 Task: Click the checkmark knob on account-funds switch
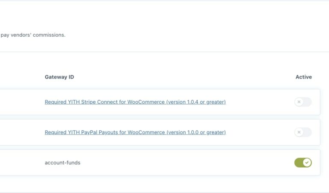[x=307, y=163]
